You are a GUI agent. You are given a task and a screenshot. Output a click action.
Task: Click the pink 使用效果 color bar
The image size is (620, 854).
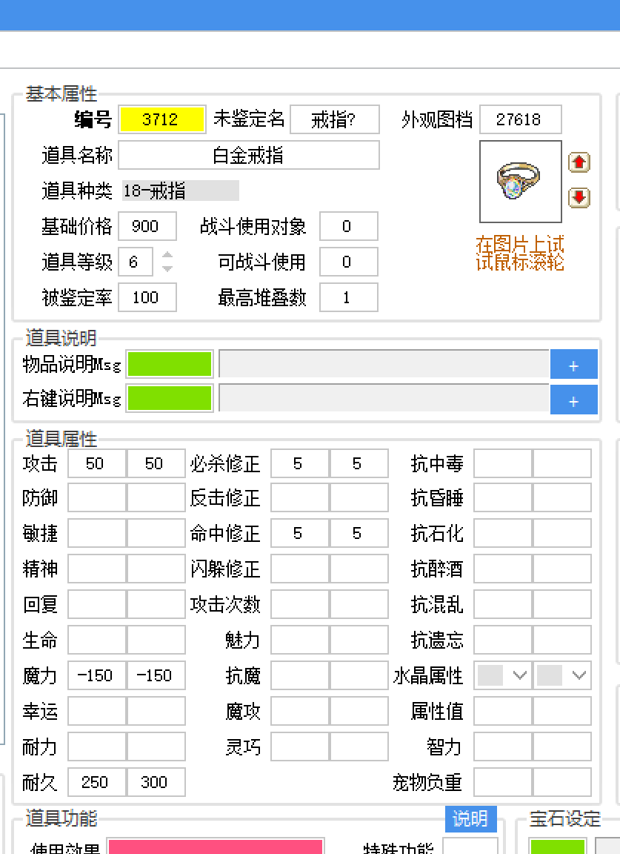216,846
